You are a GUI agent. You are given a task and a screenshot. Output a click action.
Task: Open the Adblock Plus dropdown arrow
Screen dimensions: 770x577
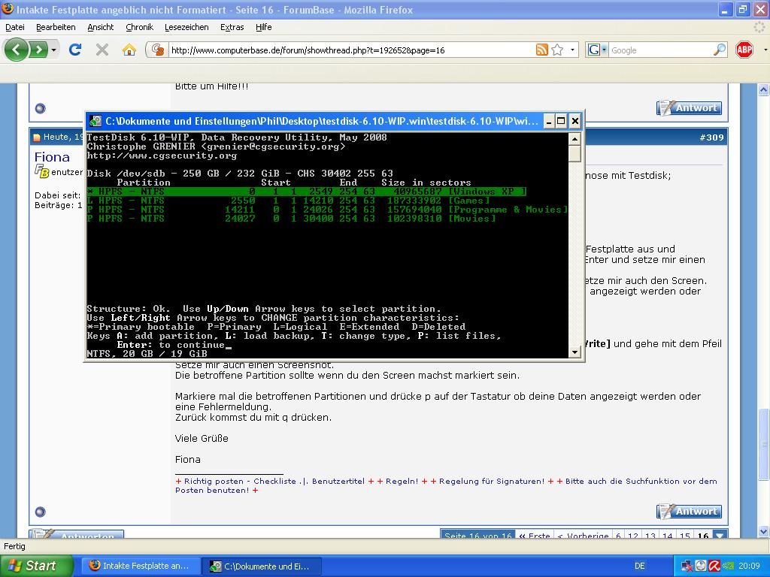coord(765,50)
